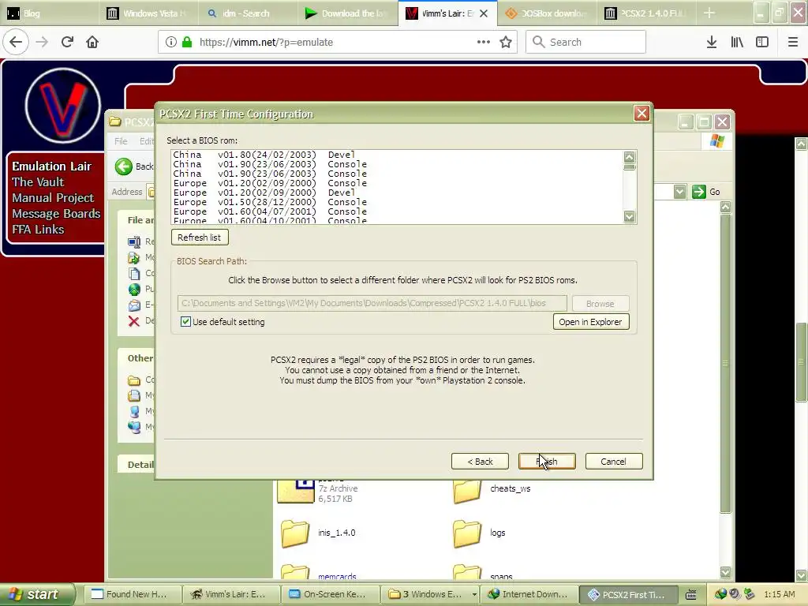Image resolution: width=808 pixels, height=606 pixels.
Task: Click the Windows flag logo in Explorer
Action: tap(716, 140)
